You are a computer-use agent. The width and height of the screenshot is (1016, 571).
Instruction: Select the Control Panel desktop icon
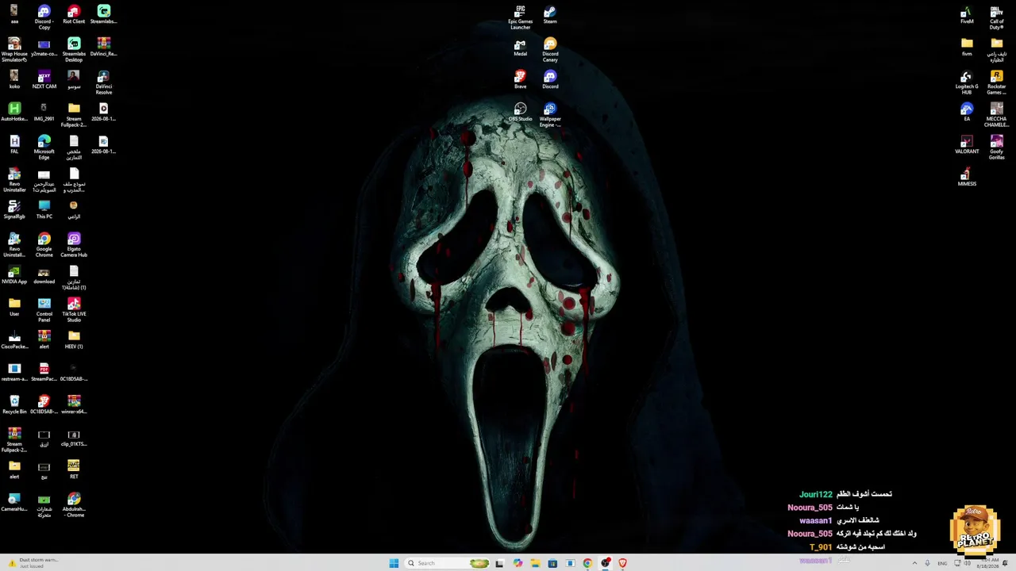click(44, 309)
